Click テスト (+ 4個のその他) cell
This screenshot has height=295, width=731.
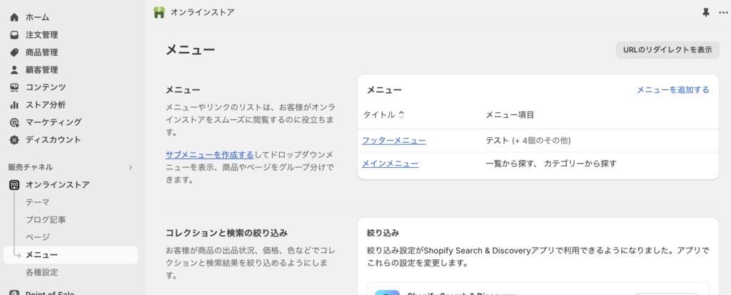(x=528, y=141)
